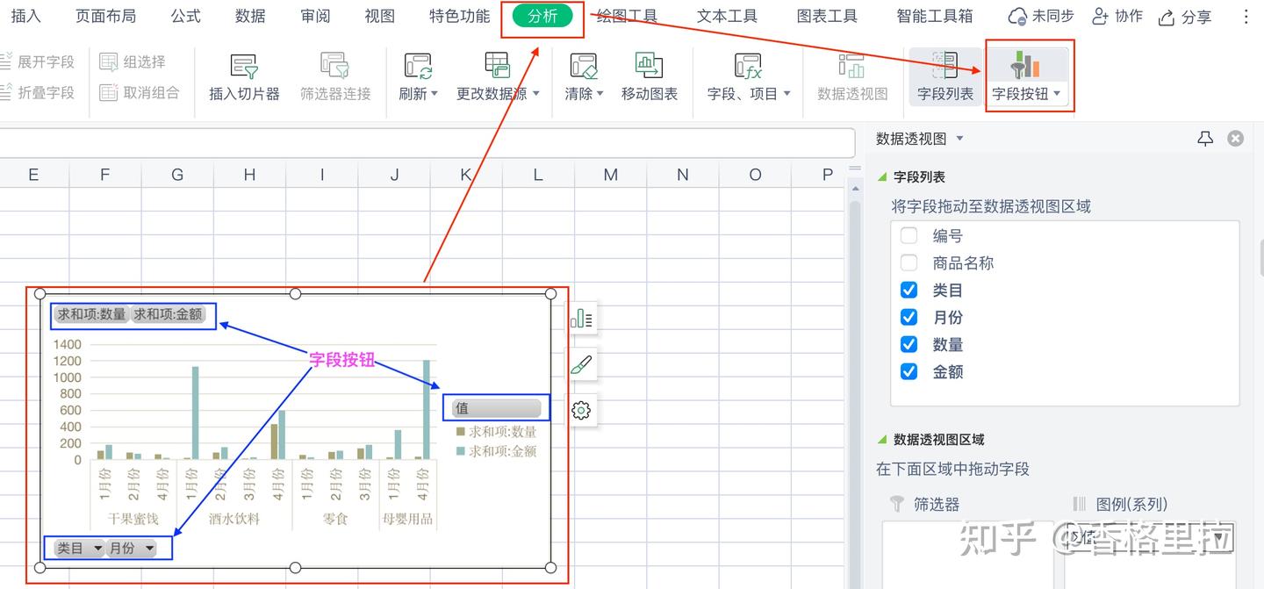Viewport: 1264px width, 589px height.
Task: Open the Data (数据) tab
Action: [250, 16]
